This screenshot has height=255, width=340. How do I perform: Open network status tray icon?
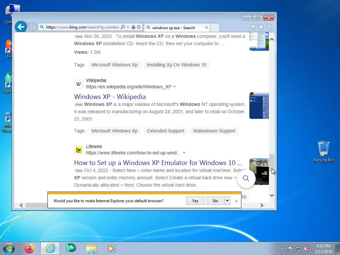pyautogui.click(x=298, y=249)
